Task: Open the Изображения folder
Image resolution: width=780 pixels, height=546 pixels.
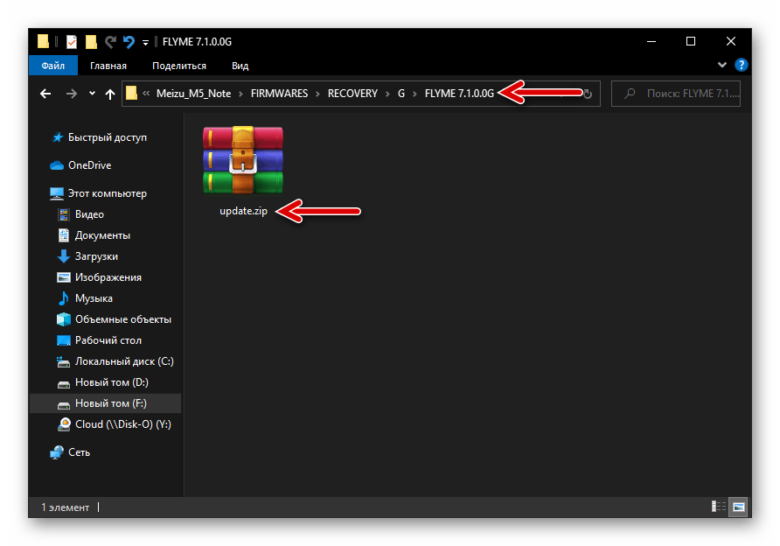Action: (x=108, y=277)
